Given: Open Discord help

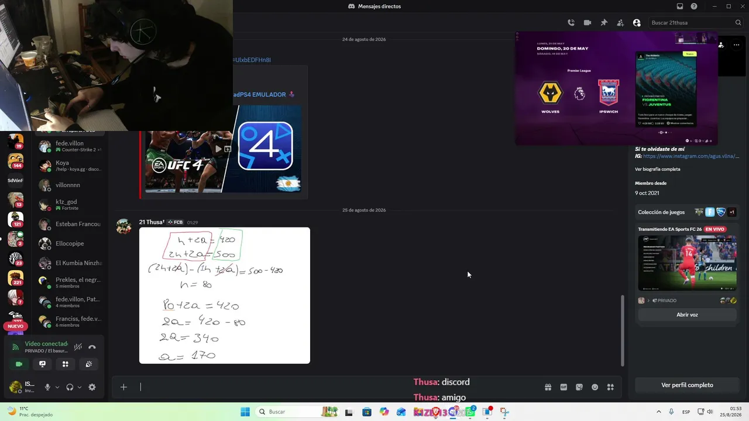Looking at the screenshot, I should (x=694, y=6).
